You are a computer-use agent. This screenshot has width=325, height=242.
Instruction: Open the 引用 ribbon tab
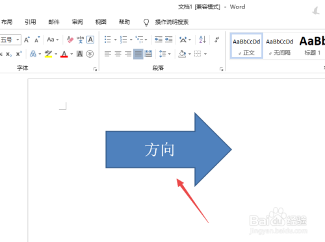coord(31,22)
